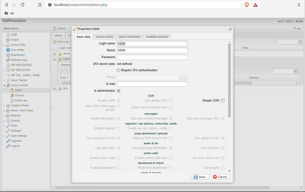The width and height of the screenshot is (305, 192).
Task: Cancel the Properties dialog changes
Action: 220,177
